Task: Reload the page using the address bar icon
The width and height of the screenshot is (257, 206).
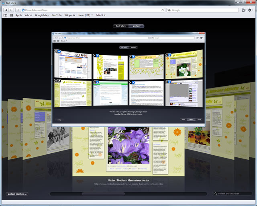Action: (163, 10)
